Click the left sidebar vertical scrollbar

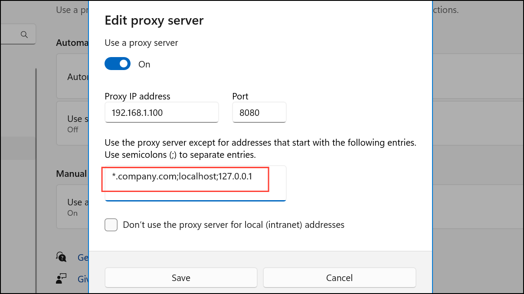coord(36,173)
